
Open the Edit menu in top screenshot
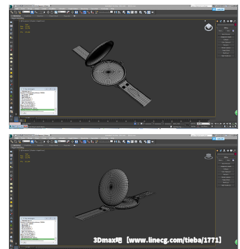pyautogui.click(x=17, y=9)
